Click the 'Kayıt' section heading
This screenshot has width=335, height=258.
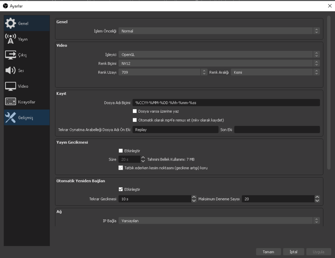click(61, 93)
